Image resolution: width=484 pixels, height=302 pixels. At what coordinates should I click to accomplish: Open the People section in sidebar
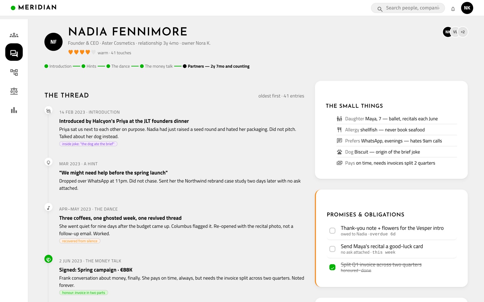tap(14, 35)
